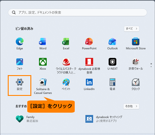The width and height of the screenshot is (155, 135).
Task: Open the LinkedIn app
Action: click(x=89, y=82)
